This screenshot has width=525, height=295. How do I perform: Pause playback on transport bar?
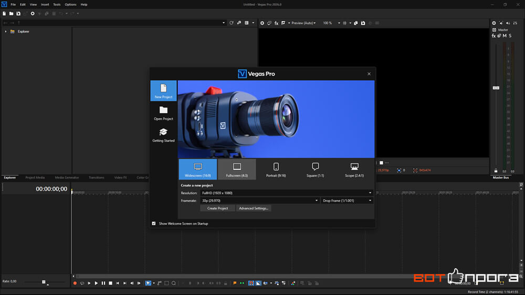click(103, 283)
